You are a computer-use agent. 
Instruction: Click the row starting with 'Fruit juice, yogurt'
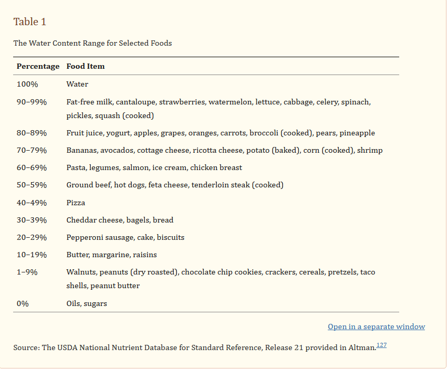[x=220, y=133]
